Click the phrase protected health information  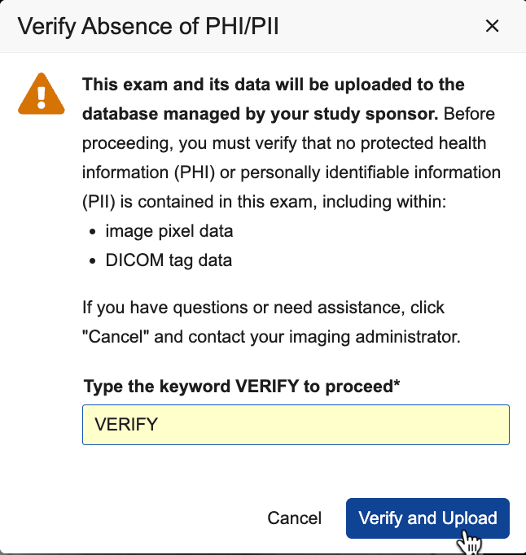[x=411, y=143]
